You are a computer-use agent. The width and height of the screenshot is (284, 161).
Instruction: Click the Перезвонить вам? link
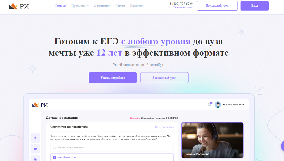coord(183,8)
